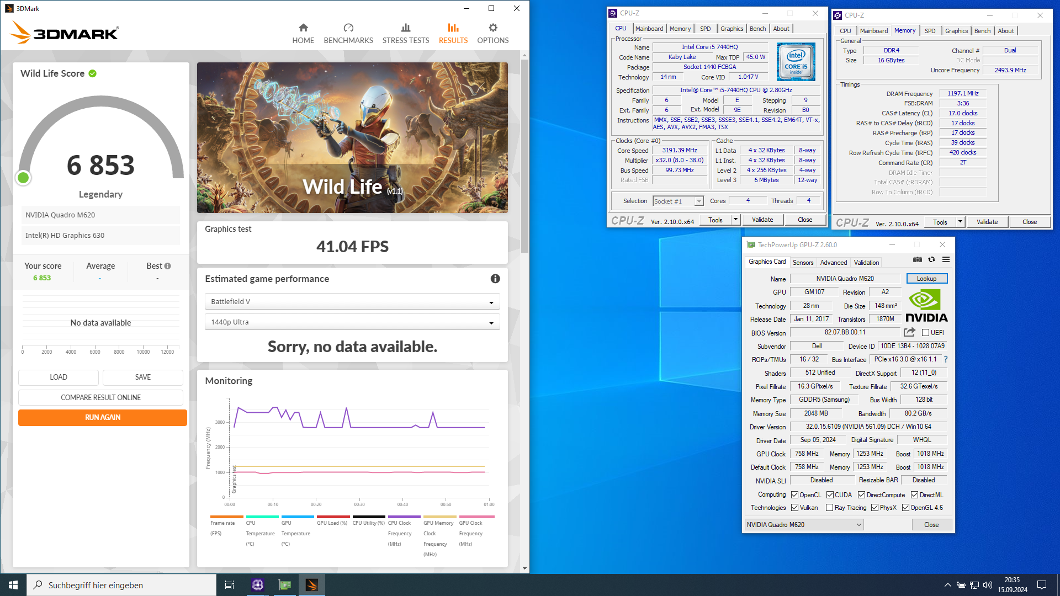Toggle the CUDA checkbox in GPU-Z
The height and width of the screenshot is (596, 1060).
pos(830,495)
